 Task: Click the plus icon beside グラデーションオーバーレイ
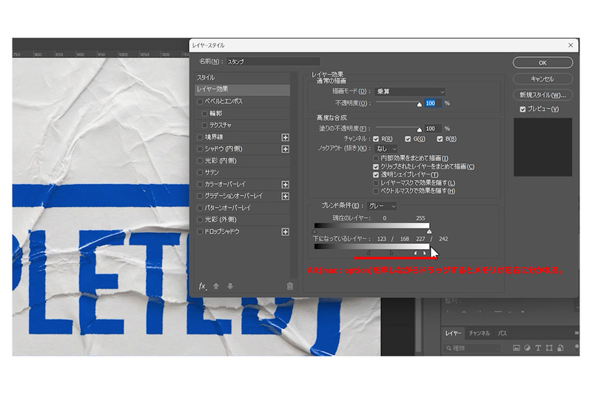(x=285, y=196)
